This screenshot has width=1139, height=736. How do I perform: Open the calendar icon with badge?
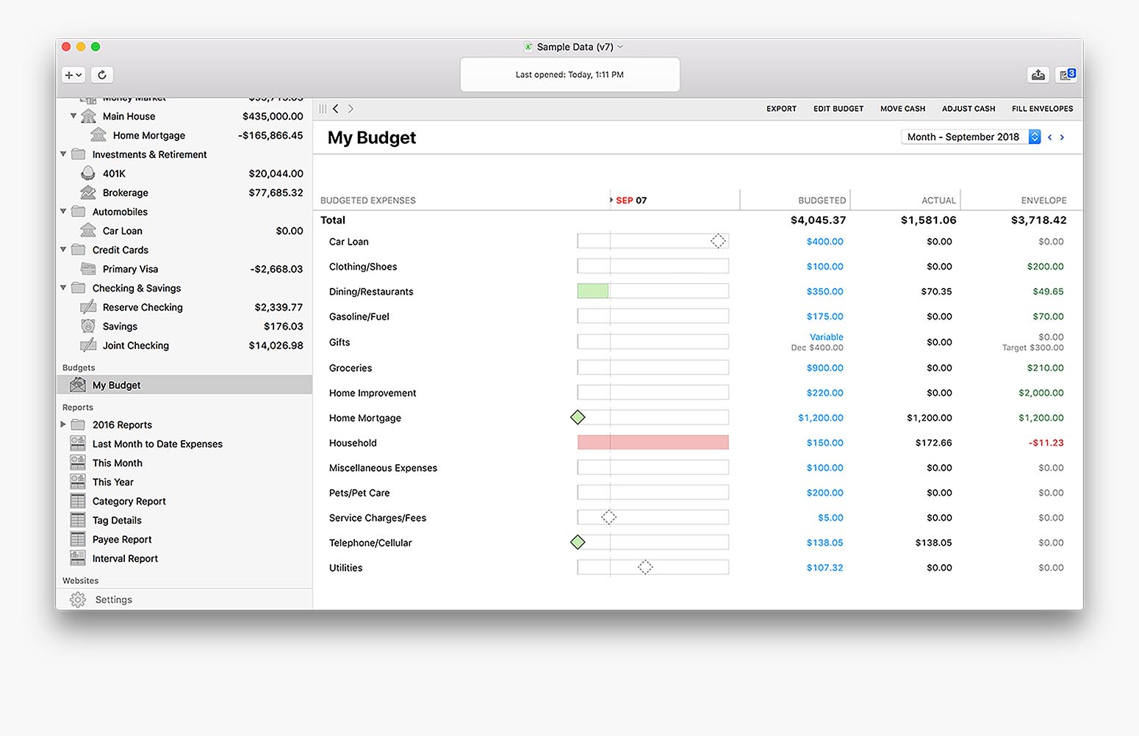1066,75
